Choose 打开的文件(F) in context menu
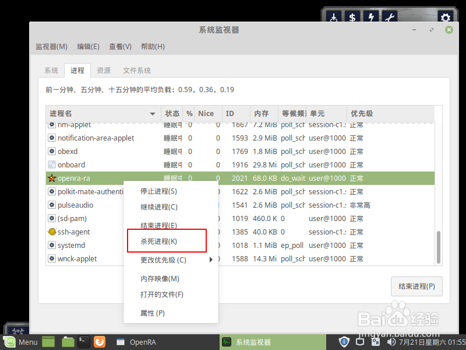This screenshot has height=350, width=466. coord(171,295)
